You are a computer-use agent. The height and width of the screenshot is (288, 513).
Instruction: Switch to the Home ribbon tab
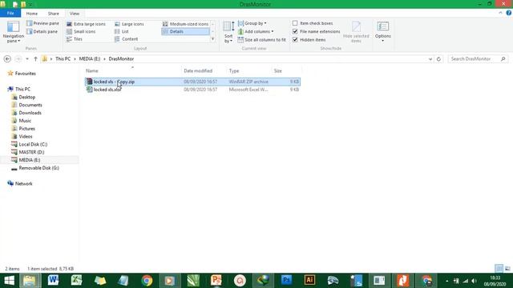coord(32,14)
